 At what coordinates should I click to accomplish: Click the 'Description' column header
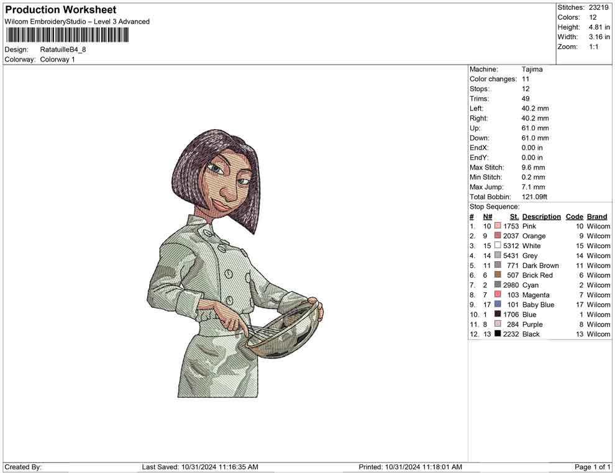[542, 216]
